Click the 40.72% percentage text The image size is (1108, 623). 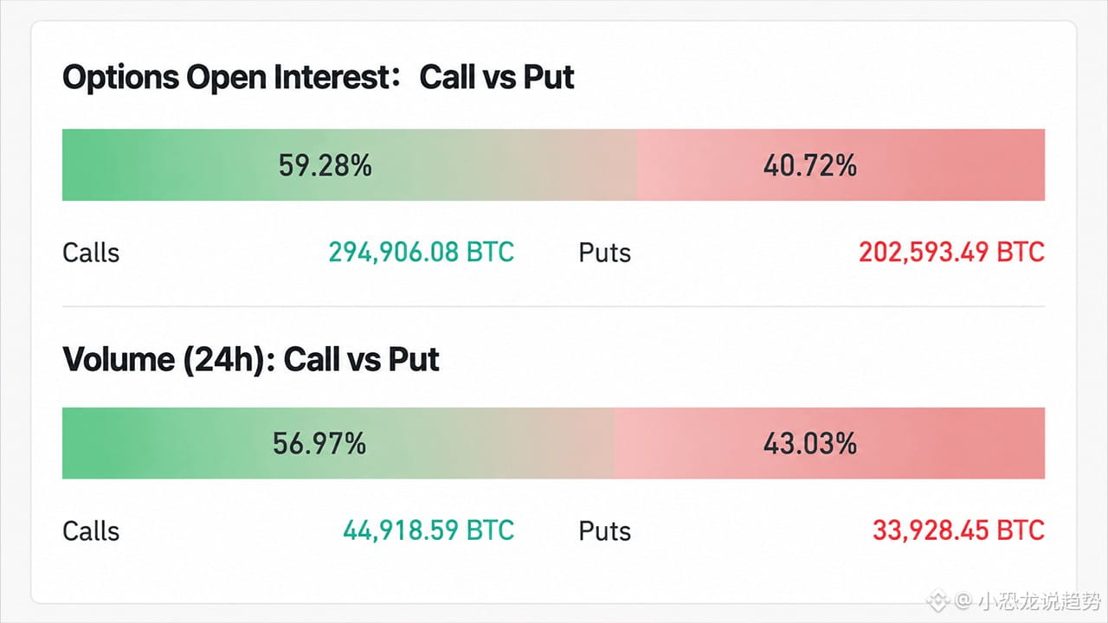pos(810,165)
